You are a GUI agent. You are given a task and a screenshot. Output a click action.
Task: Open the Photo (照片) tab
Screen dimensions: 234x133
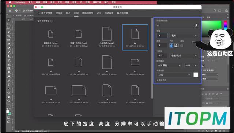(68, 13)
